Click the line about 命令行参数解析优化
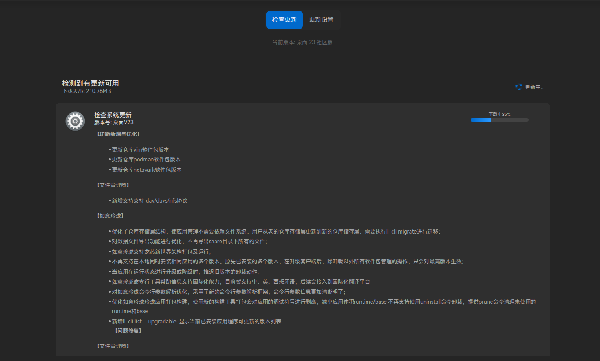Viewport: 600px width, 361px height. coord(229,292)
